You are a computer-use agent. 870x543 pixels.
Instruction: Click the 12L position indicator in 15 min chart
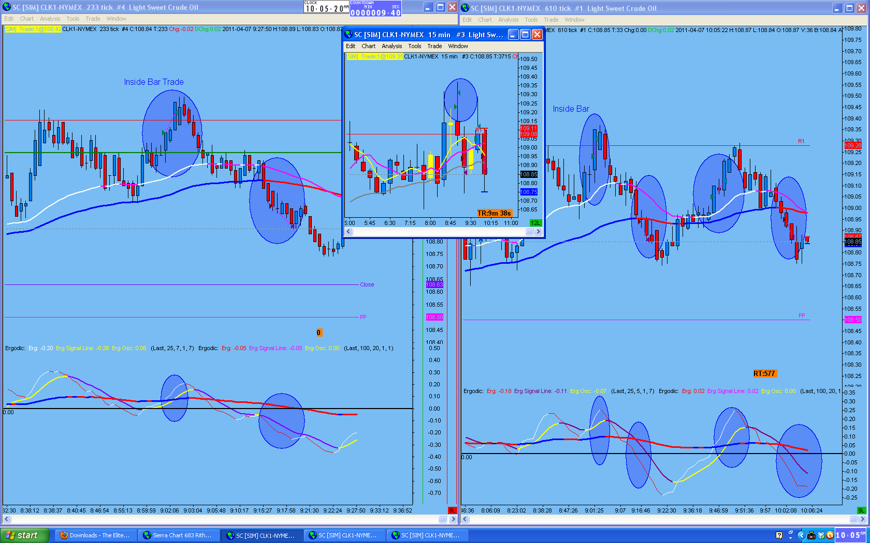535,223
